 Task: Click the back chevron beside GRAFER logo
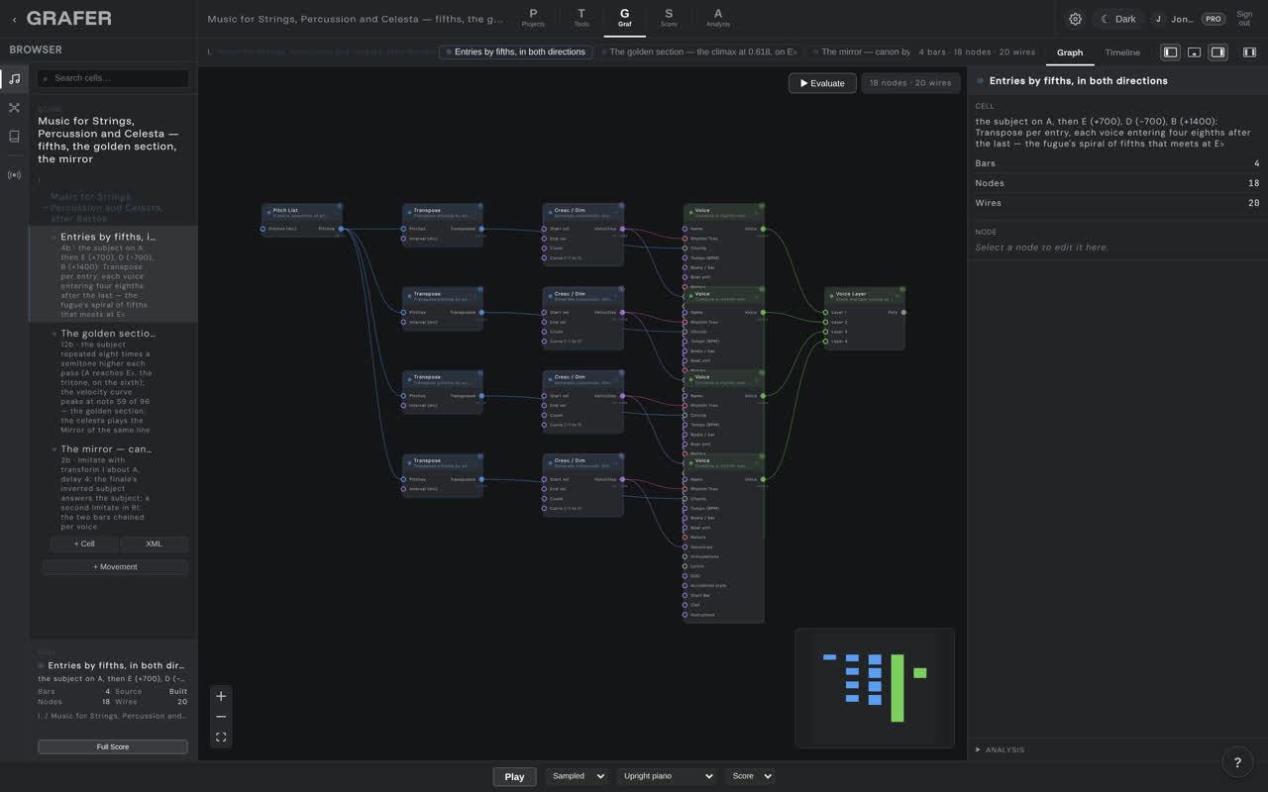click(14, 19)
